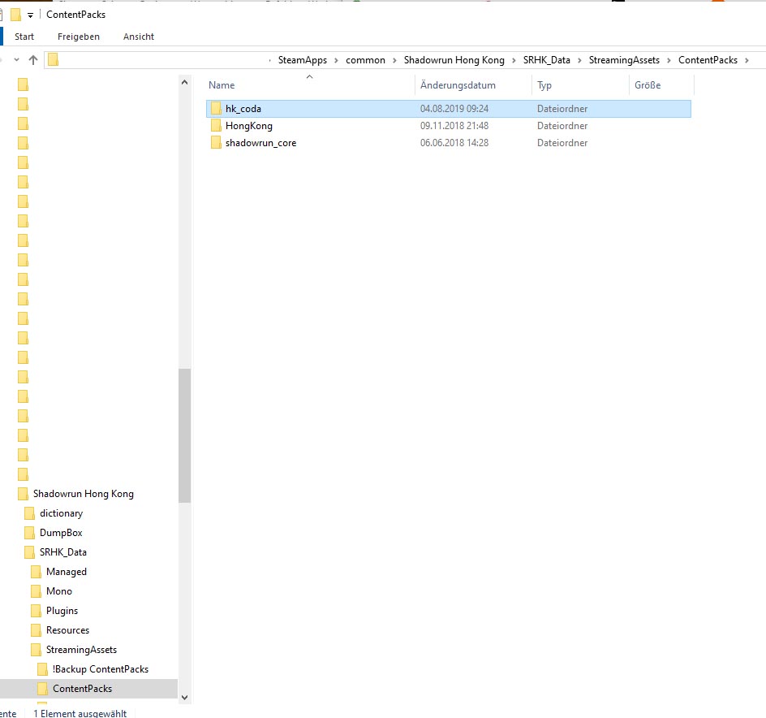This screenshot has width=766, height=718.
Task: Click the date 09.11.2018 21:48
Action: point(454,126)
